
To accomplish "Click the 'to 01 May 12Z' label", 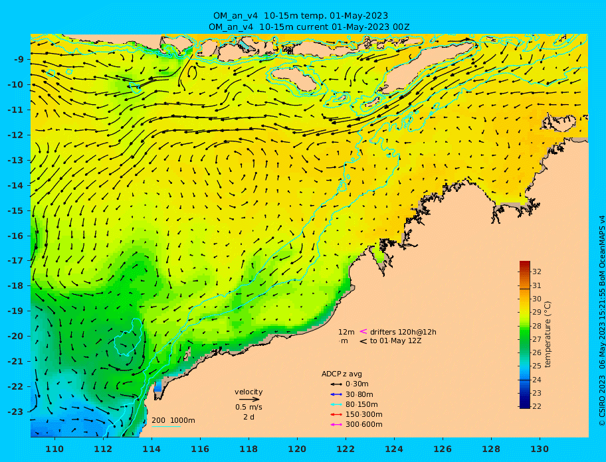I will tap(395, 341).
